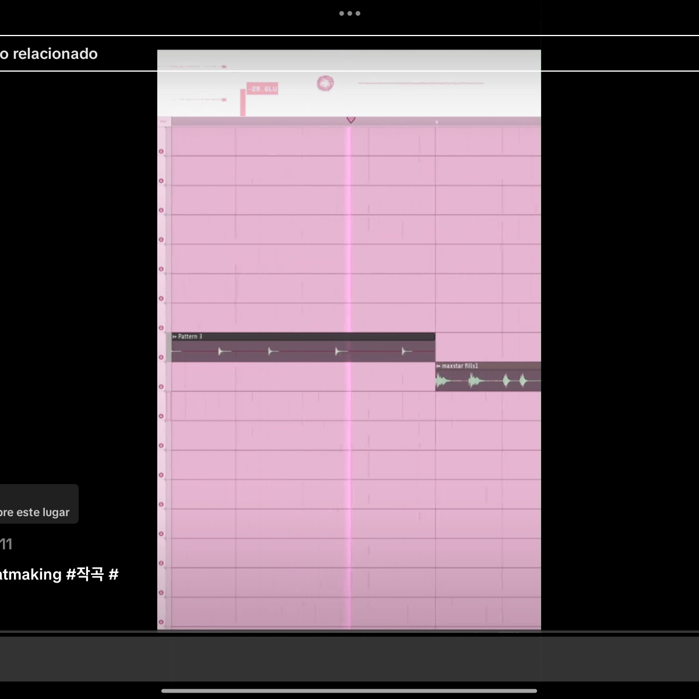
Task: Click the pink vertical loudness meter bar
Action: (242, 103)
